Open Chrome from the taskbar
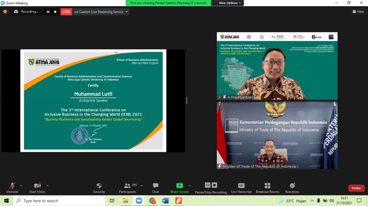Screen dimensions: 368x206 tap(152, 201)
